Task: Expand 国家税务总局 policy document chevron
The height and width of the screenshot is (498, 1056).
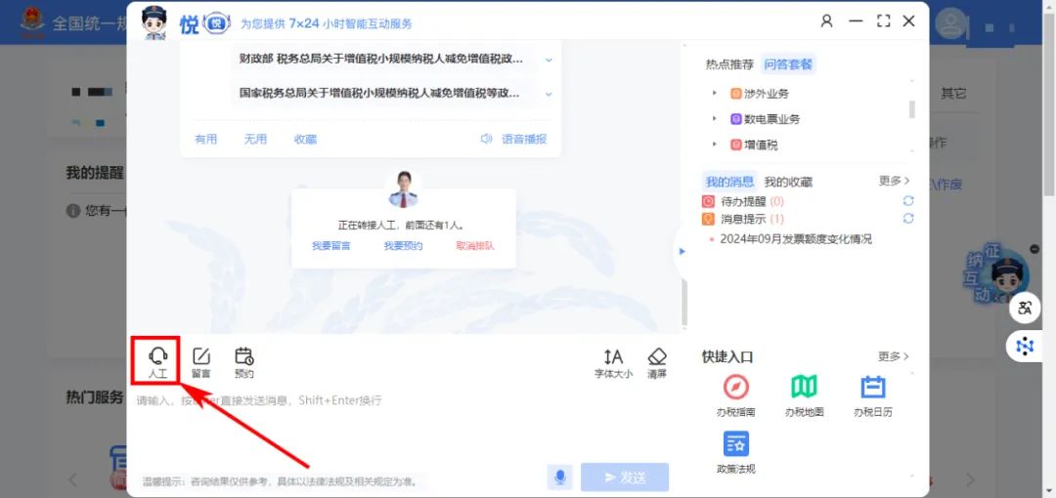Action: pos(549,94)
